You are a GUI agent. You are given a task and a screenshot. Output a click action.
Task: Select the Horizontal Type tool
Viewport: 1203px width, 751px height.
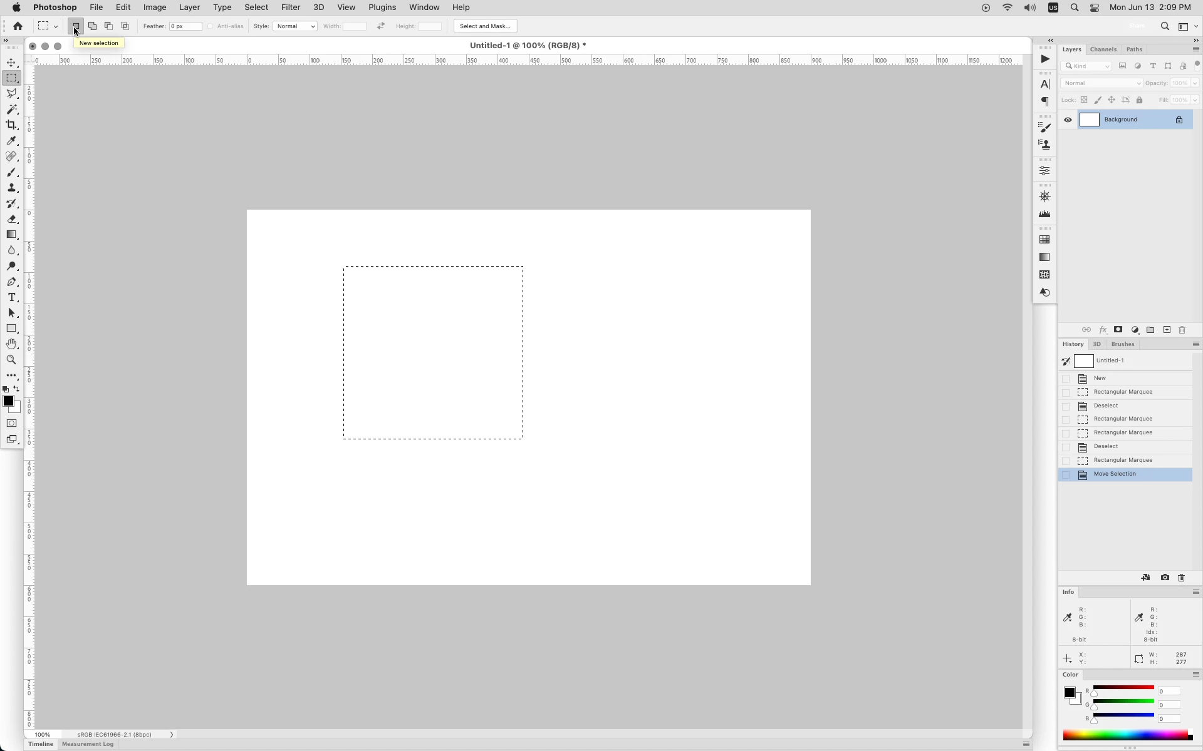12,297
